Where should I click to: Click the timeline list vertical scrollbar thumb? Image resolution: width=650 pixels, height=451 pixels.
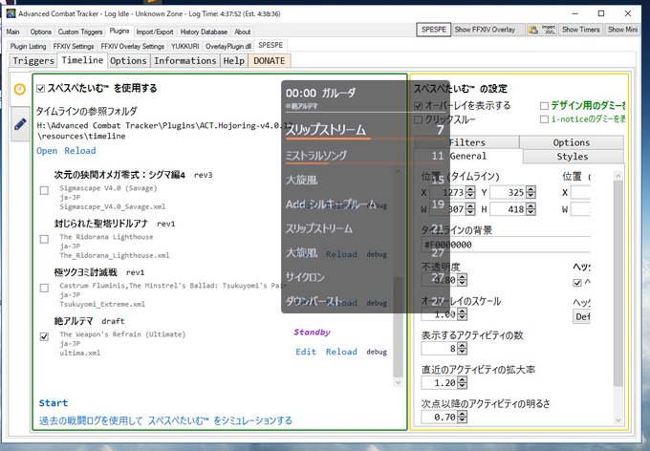398,327
